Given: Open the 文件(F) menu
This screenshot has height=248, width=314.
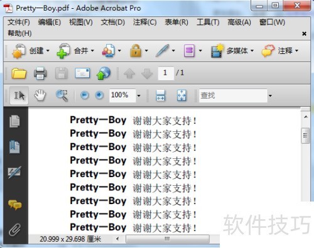Looking at the screenshot, I should (x=19, y=22).
